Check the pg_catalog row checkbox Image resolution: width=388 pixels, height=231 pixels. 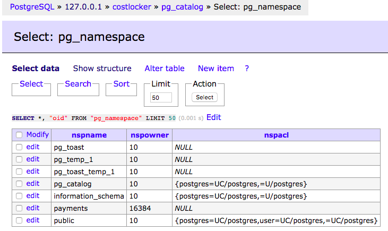point(19,184)
